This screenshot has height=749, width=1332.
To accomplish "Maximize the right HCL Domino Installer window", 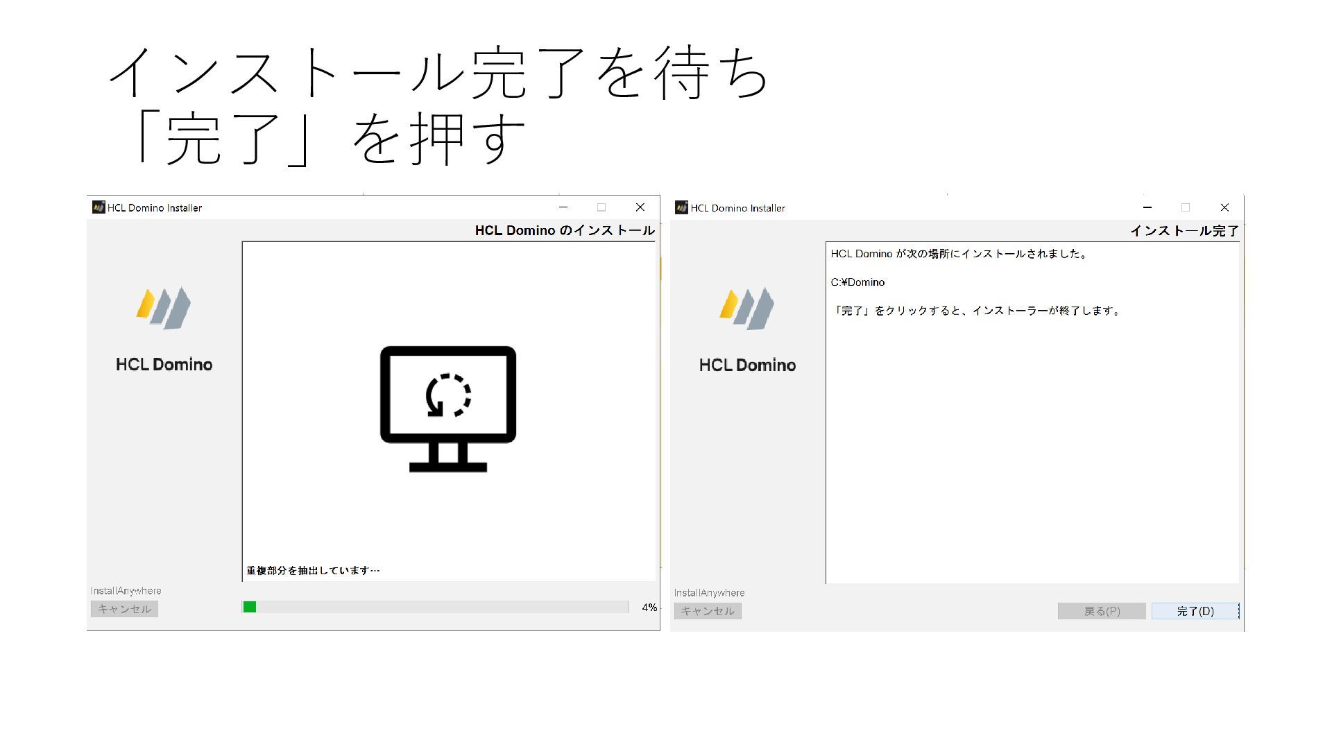I will coord(1186,207).
